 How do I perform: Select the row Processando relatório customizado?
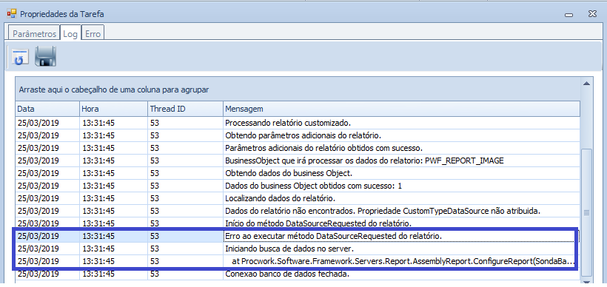298,123
